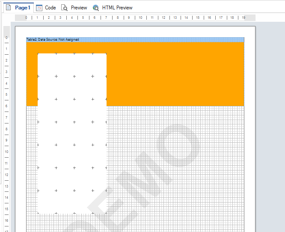This screenshot has height=232, width=285.
Task: Open the HTML Preview tab
Action: (113, 8)
